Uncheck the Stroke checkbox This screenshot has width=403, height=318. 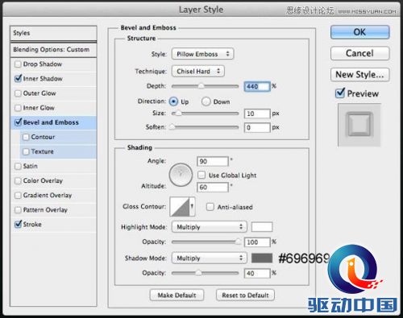point(18,224)
